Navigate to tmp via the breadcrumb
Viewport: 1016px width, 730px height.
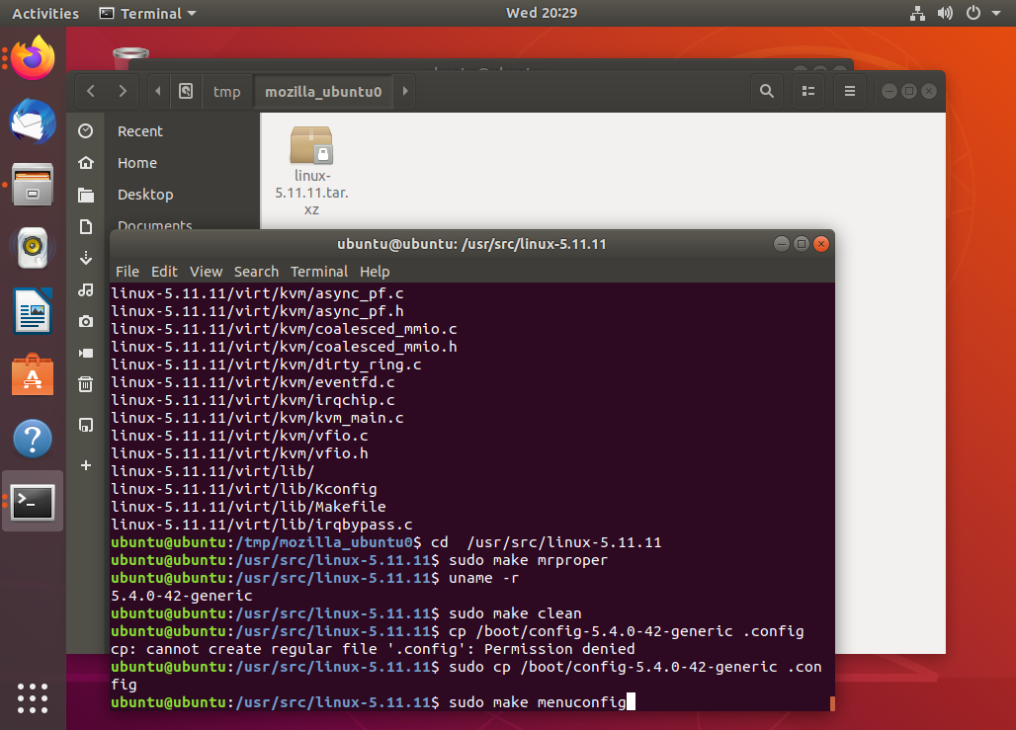[226, 91]
